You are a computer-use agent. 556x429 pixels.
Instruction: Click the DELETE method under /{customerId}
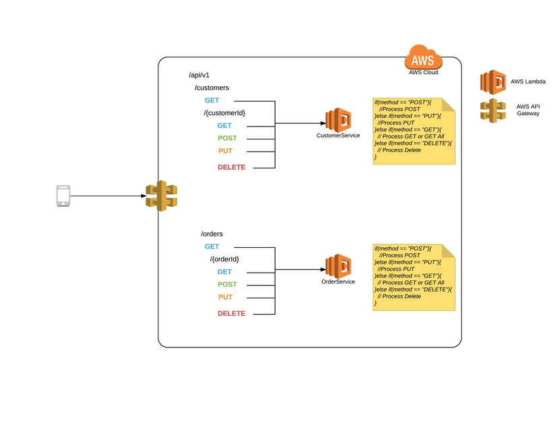(x=232, y=167)
